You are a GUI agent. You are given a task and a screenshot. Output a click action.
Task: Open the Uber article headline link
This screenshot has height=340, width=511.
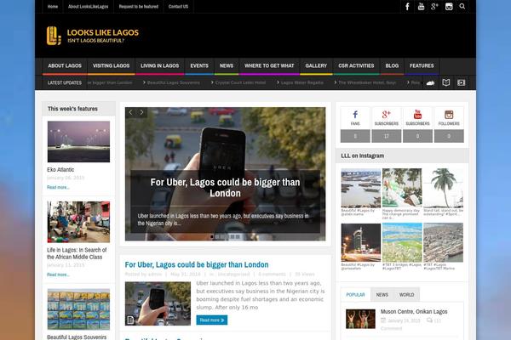(197, 265)
